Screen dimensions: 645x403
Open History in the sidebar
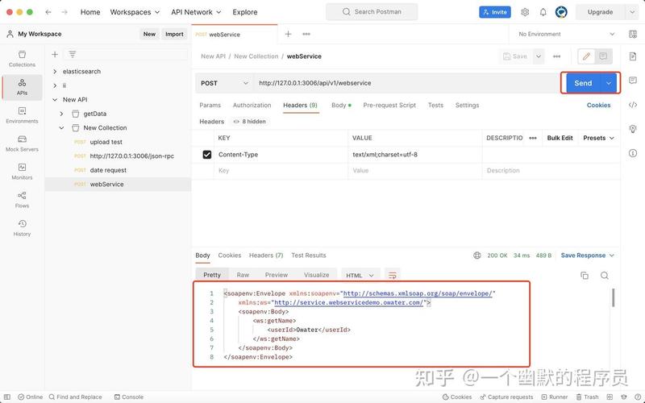pos(23,228)
